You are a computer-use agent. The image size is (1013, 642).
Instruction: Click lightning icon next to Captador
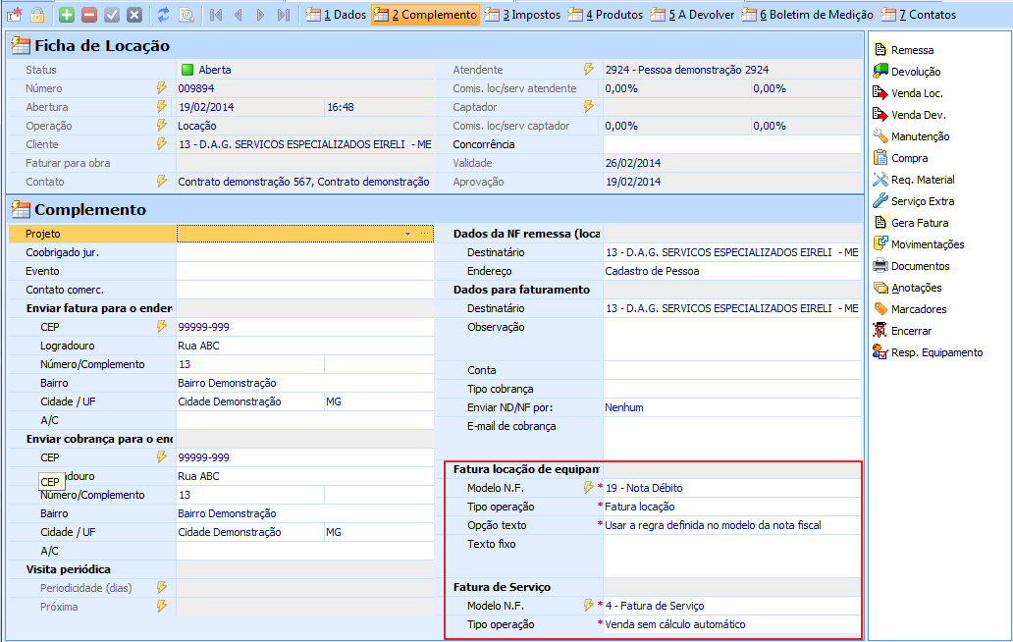tap(589, 107)
